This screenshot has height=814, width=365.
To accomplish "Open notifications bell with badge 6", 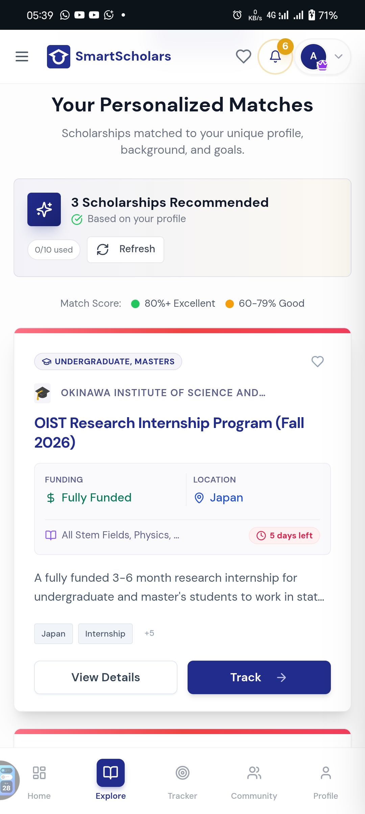I will 275,57.
